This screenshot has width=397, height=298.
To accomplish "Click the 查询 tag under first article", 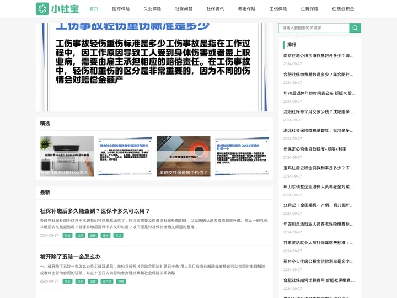I will pos(105,236).
